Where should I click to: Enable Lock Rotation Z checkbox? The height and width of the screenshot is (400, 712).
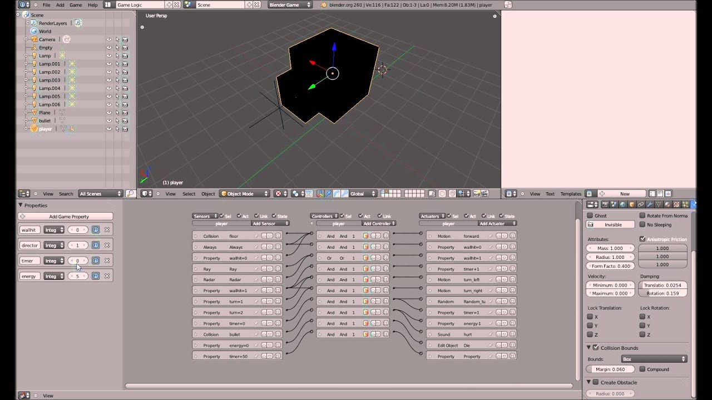[x=642, y=334]
